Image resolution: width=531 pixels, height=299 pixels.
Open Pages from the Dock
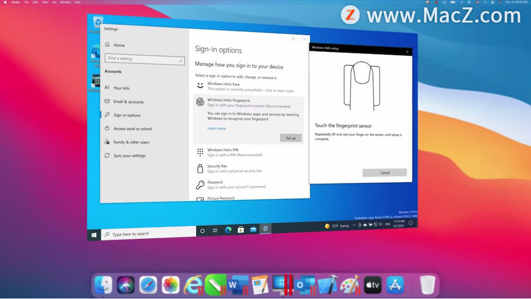tap(260, 285)
